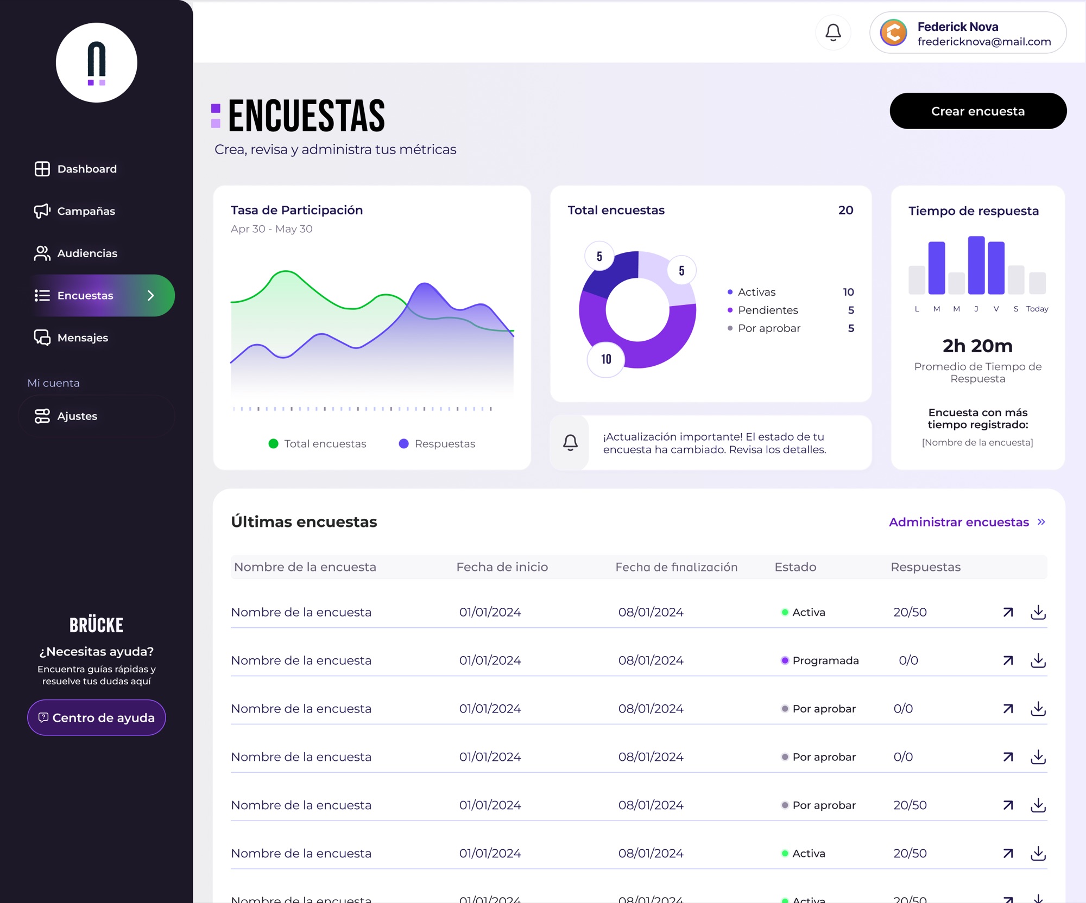Open first Activa survey via arrow icon

tap(1008, 612)
